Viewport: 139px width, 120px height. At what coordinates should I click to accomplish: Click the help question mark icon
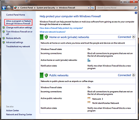[x=136, y=13]
